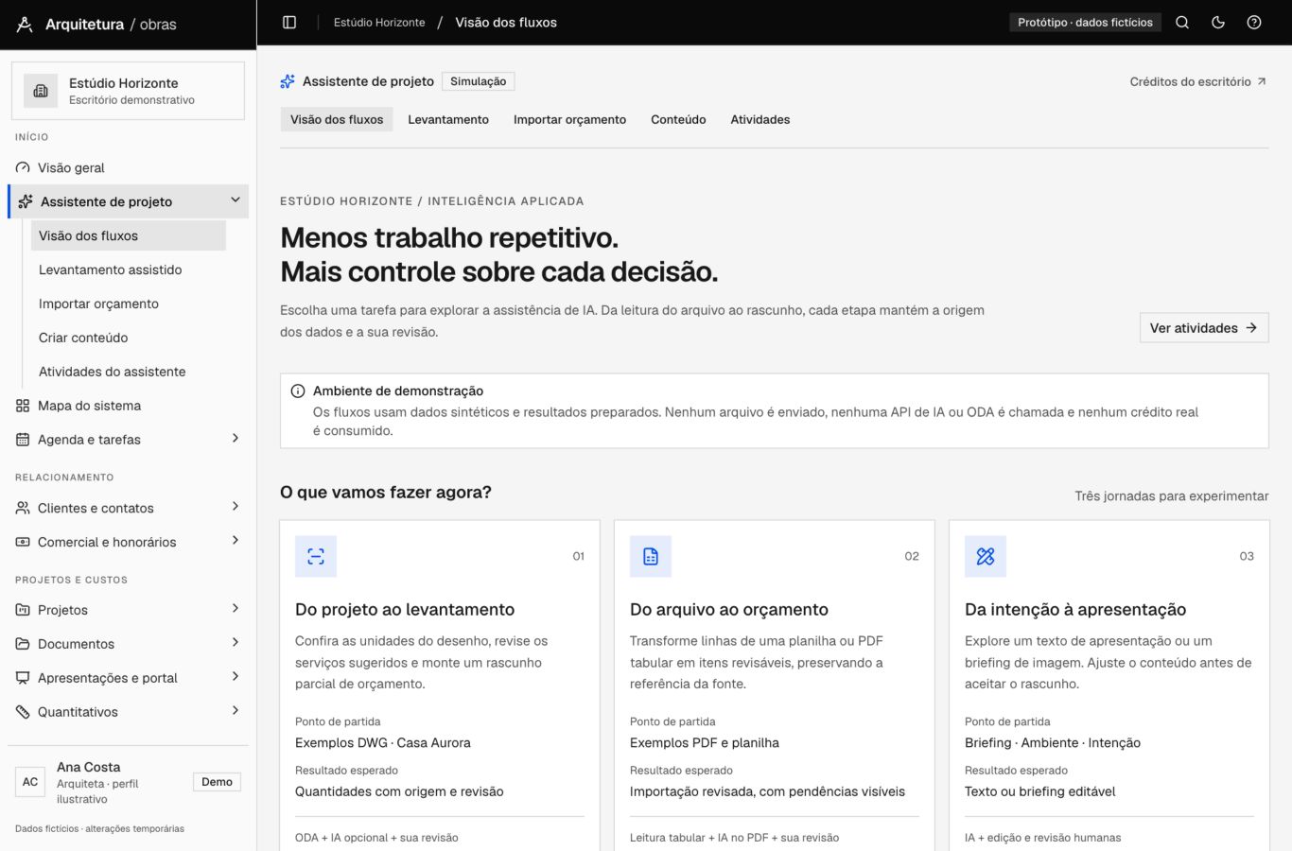Open Criar conteúdo in sidebar
This screenshot has width=1292, height=851.
click(129, 338)
